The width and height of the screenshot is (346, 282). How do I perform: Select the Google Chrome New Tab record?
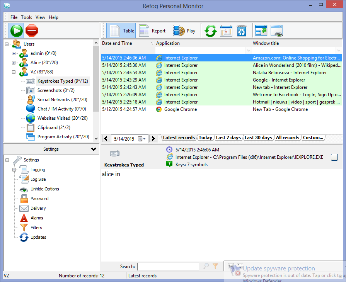pos(222,109)
